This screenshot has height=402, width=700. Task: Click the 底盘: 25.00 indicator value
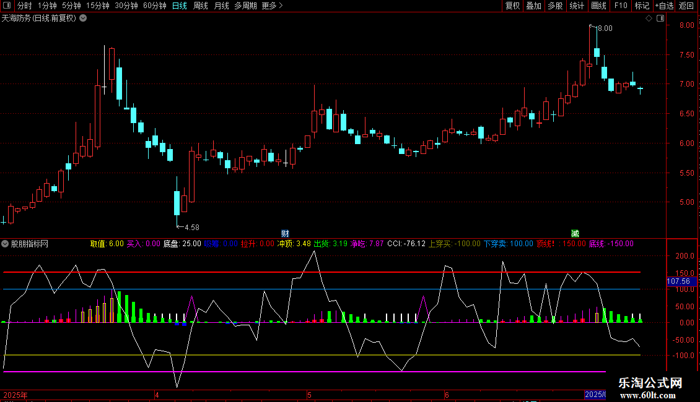182,244
